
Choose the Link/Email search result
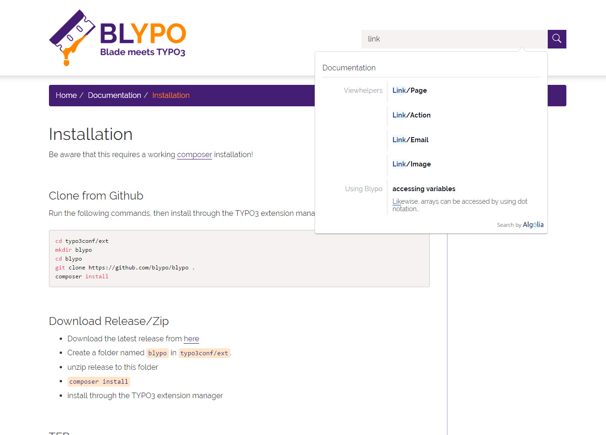pos(410,140)
